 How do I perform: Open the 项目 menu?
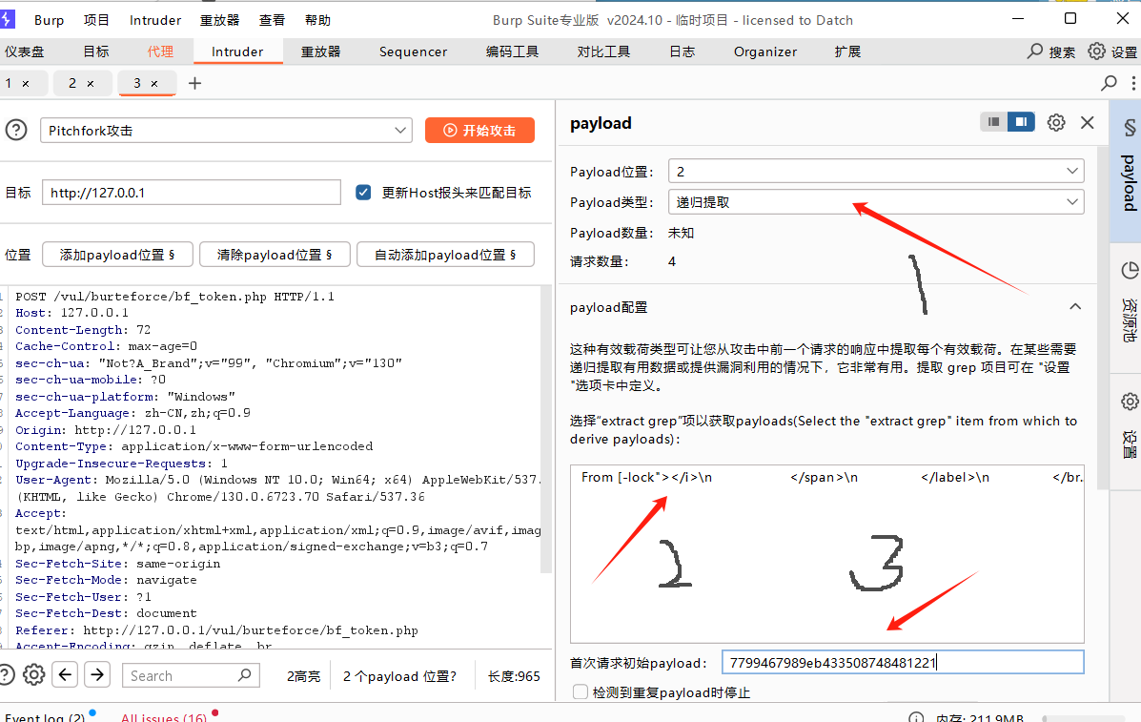[x=96, y=20]
